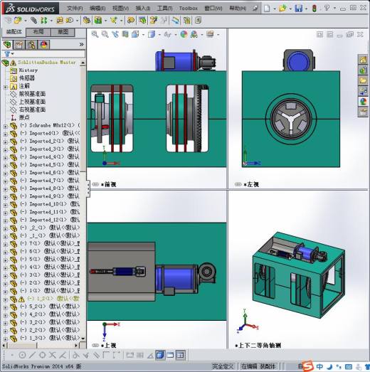Select 原点 (Origin) in feature tree
The image size is (370, 372).
click(x=24, y=117)
